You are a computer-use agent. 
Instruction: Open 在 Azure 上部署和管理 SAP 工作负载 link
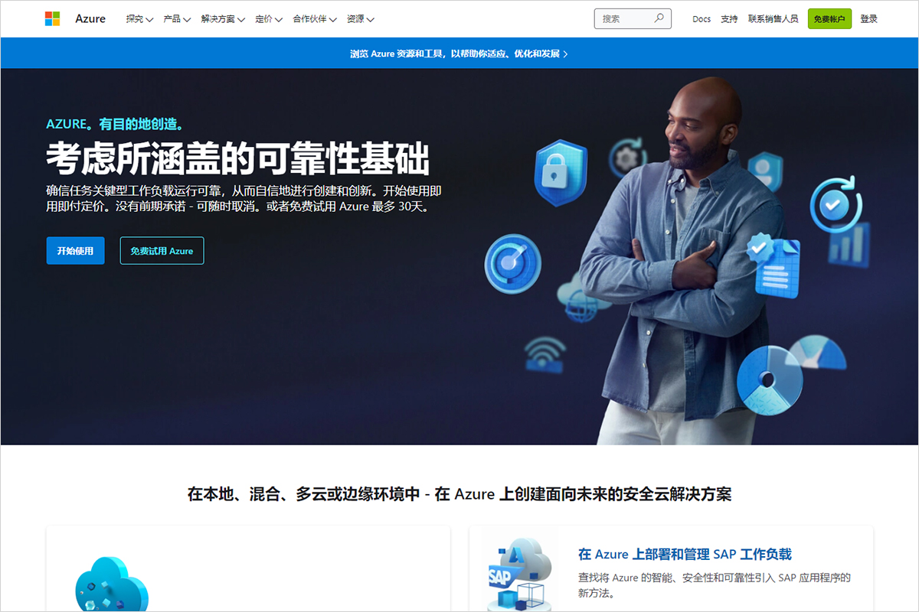(685, 554)
